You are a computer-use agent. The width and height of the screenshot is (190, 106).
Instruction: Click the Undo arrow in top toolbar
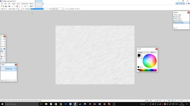click(25, 6)
